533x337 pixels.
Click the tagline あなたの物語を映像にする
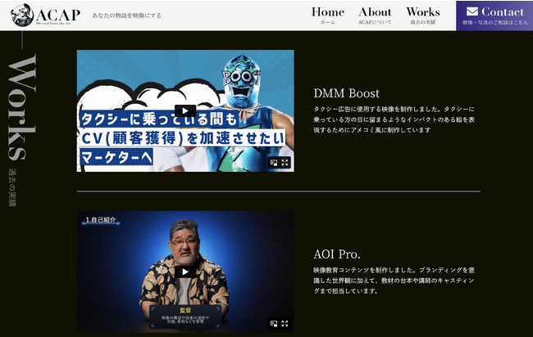point(127,16)
